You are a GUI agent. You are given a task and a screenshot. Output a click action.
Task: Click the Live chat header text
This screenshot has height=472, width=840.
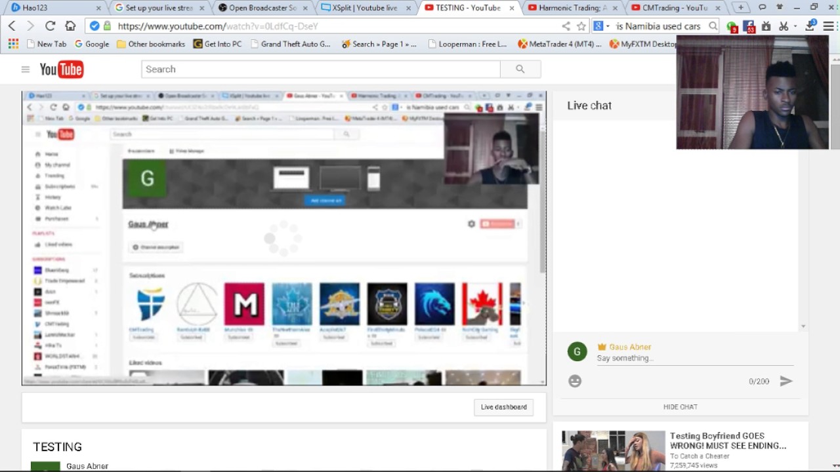[589, 106]
